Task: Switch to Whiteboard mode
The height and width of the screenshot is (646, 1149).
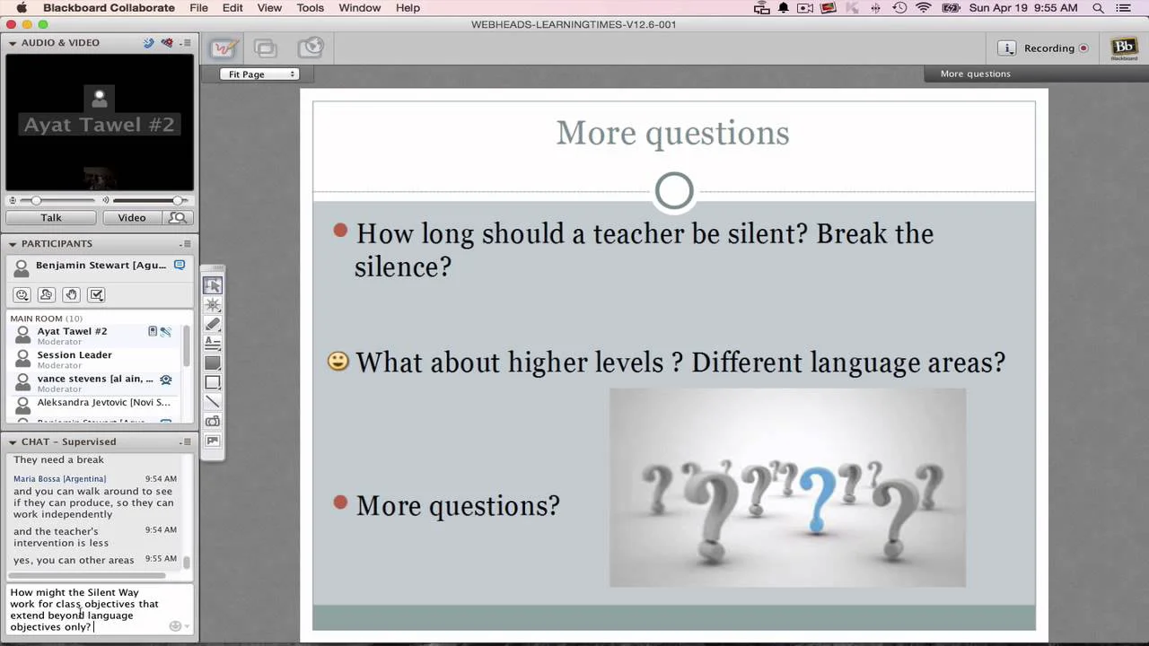Action: point(223,48)
